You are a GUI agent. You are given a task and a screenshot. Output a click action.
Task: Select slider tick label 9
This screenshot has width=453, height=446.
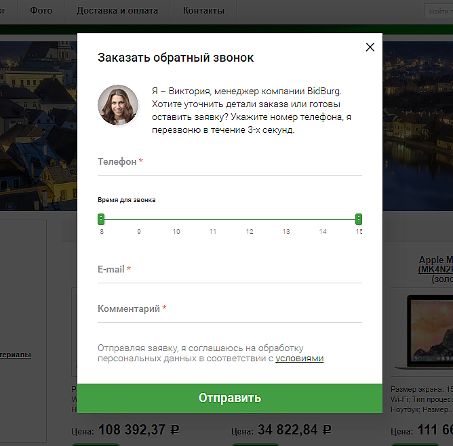[x=139, y=232]
